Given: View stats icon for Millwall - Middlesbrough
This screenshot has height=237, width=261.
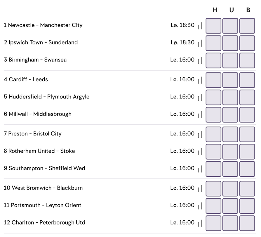Looking at the screenshot, I should click(x=201, y=115).
